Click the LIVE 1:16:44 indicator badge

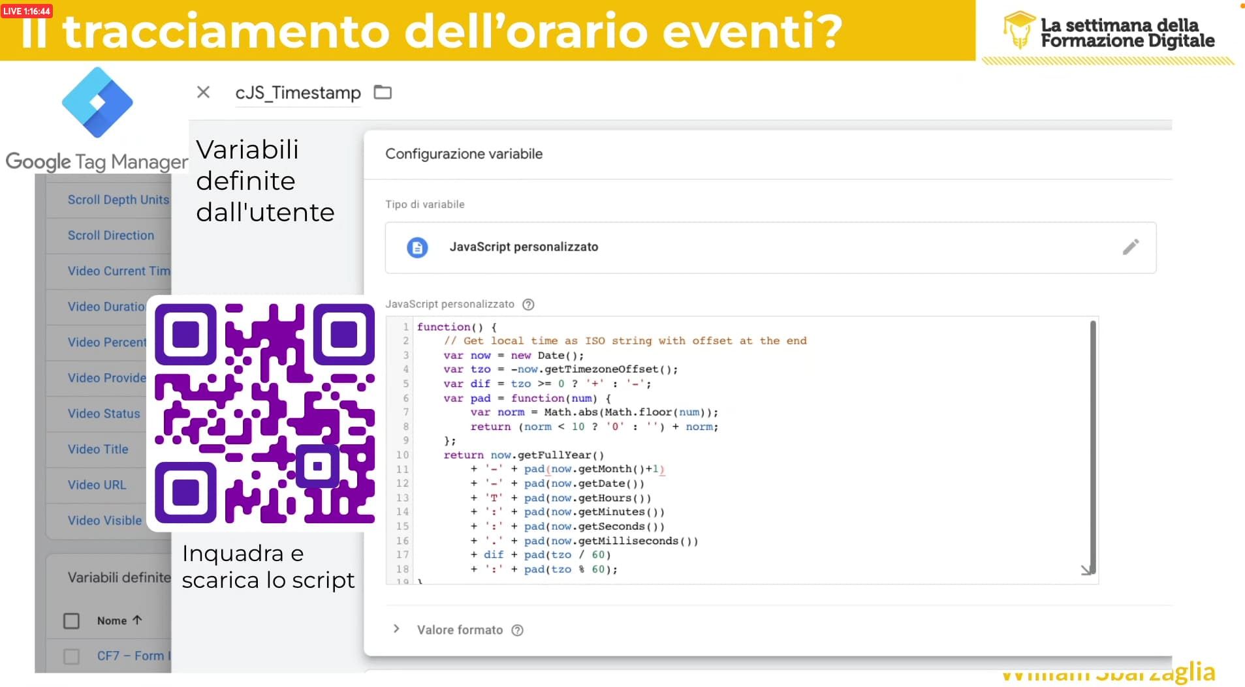27,10
